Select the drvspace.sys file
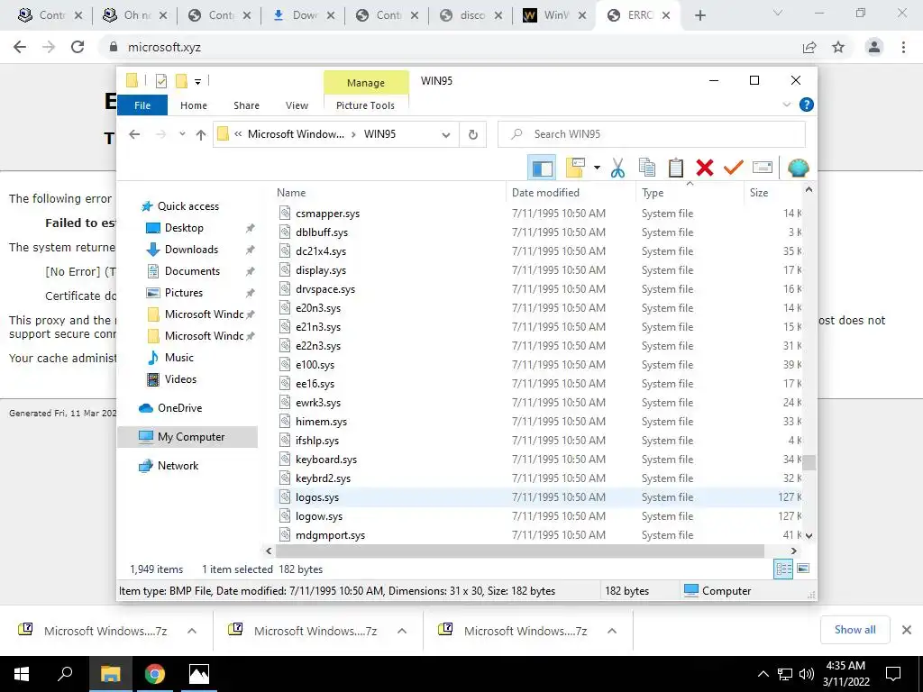 pos(325,289)
